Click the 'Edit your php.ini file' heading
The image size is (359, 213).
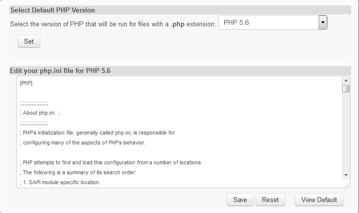[x=60, y=71]
